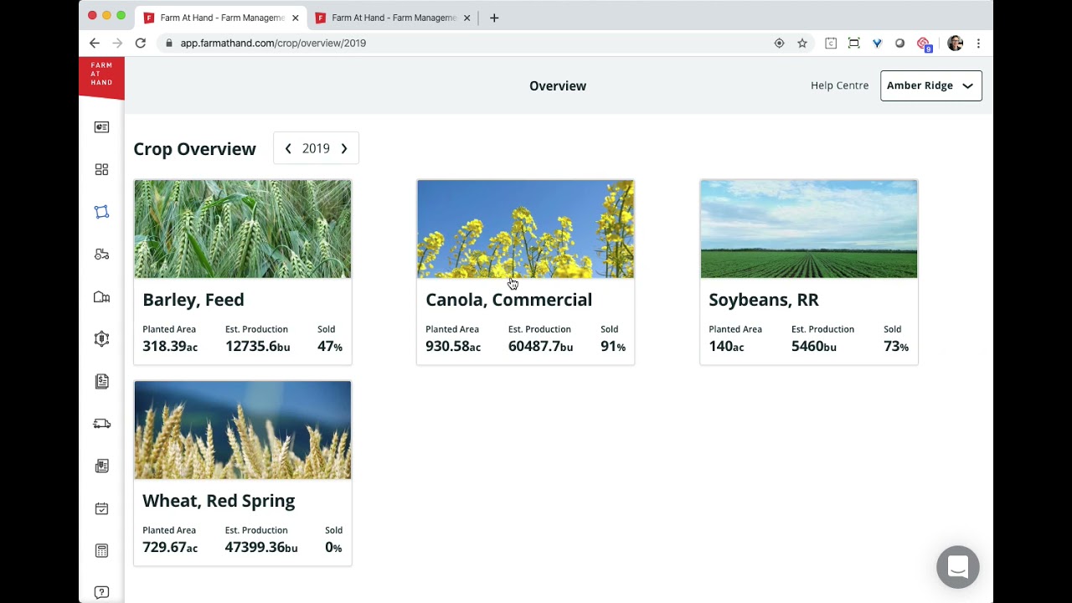Viewport: 1072px width, 603px height.
Task: Bookmark this page with the star icon
Action: (802, 44)
